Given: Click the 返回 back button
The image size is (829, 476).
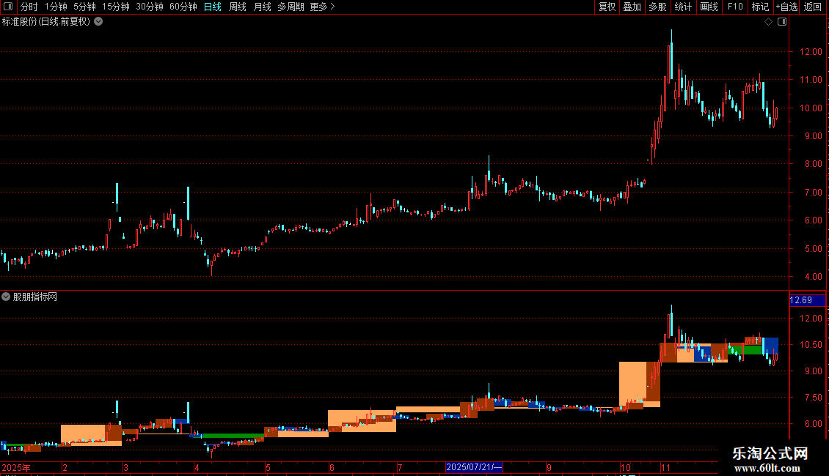Looking at the screenshot, I should click(x=813, y=7).
